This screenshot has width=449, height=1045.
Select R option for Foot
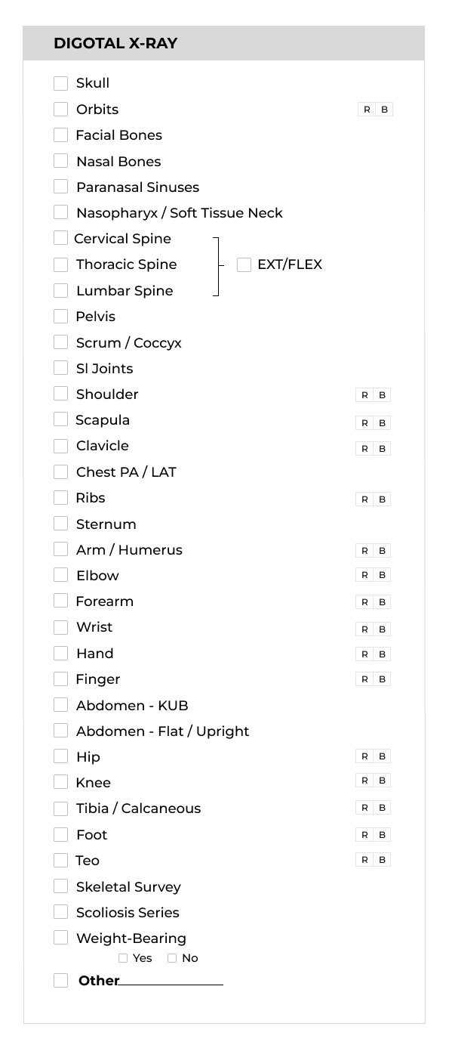364,835
